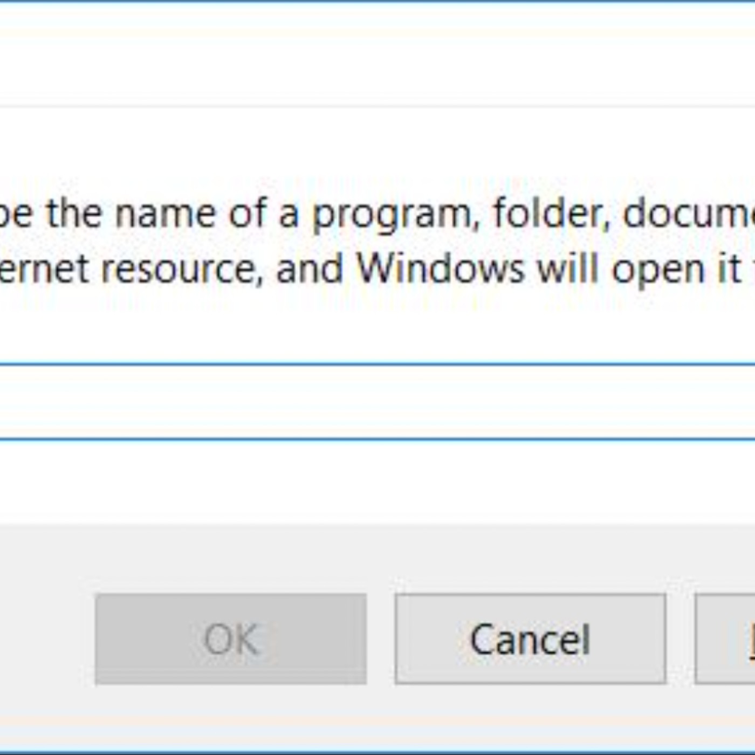The image size is (755, 755).
Task: Click the word 'the' in the description
Action: point(74,213)
